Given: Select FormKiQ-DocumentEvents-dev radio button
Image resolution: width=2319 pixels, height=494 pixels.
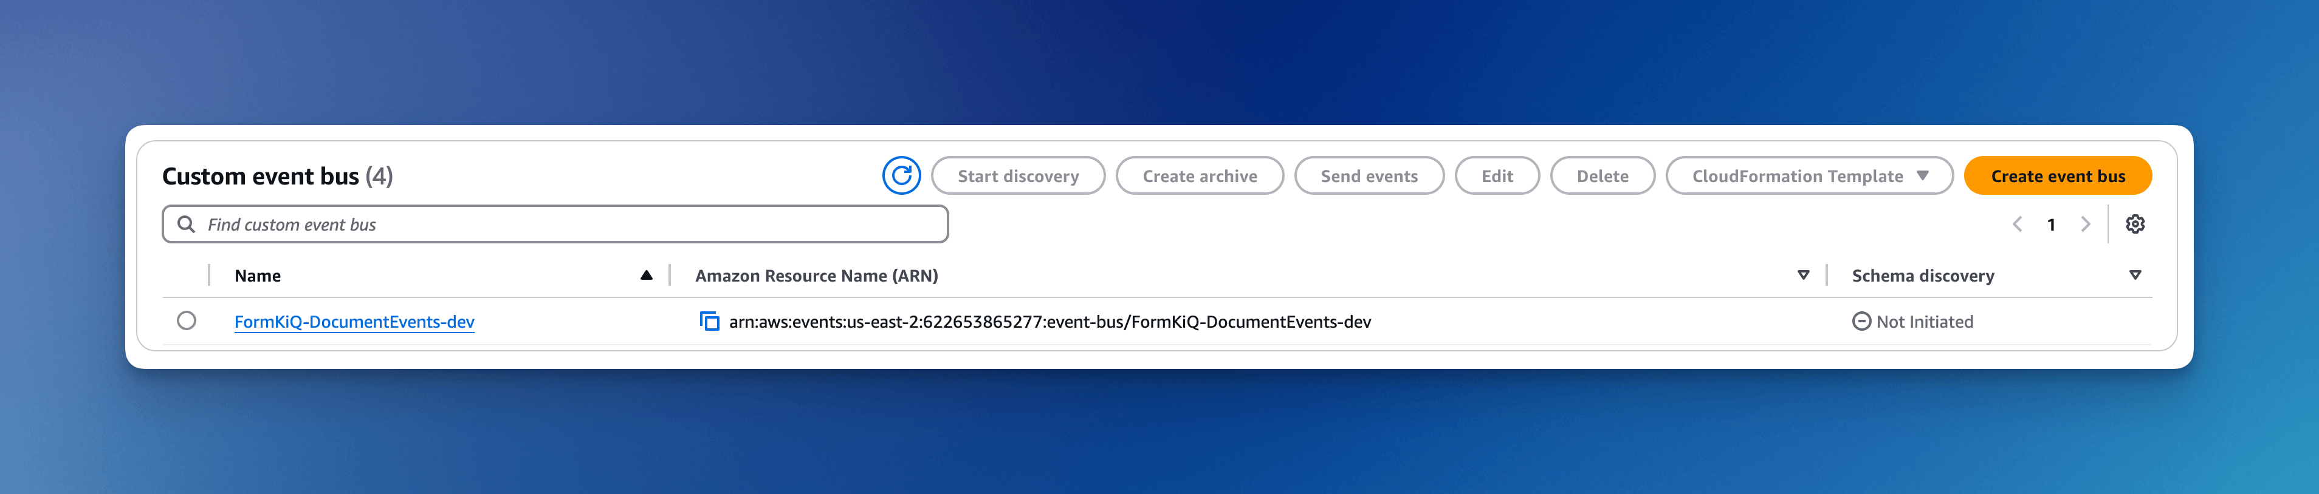Looking at the screenshot, I should point(187,320).
